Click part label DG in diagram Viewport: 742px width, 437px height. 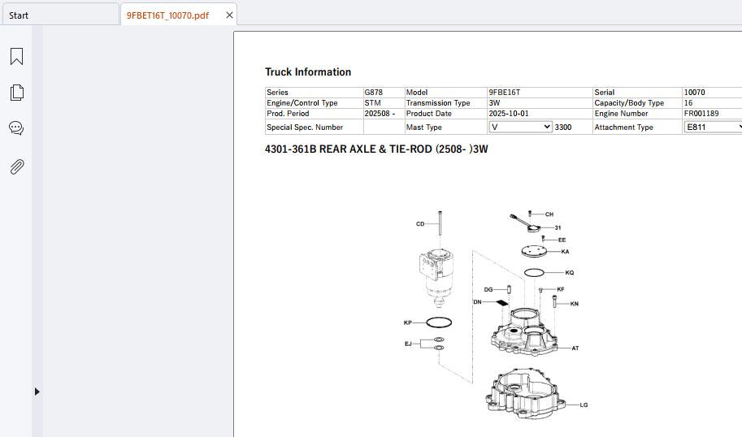click(x=488, y=289)
